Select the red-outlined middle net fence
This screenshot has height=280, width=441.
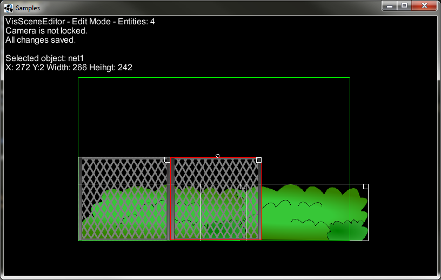216,173
